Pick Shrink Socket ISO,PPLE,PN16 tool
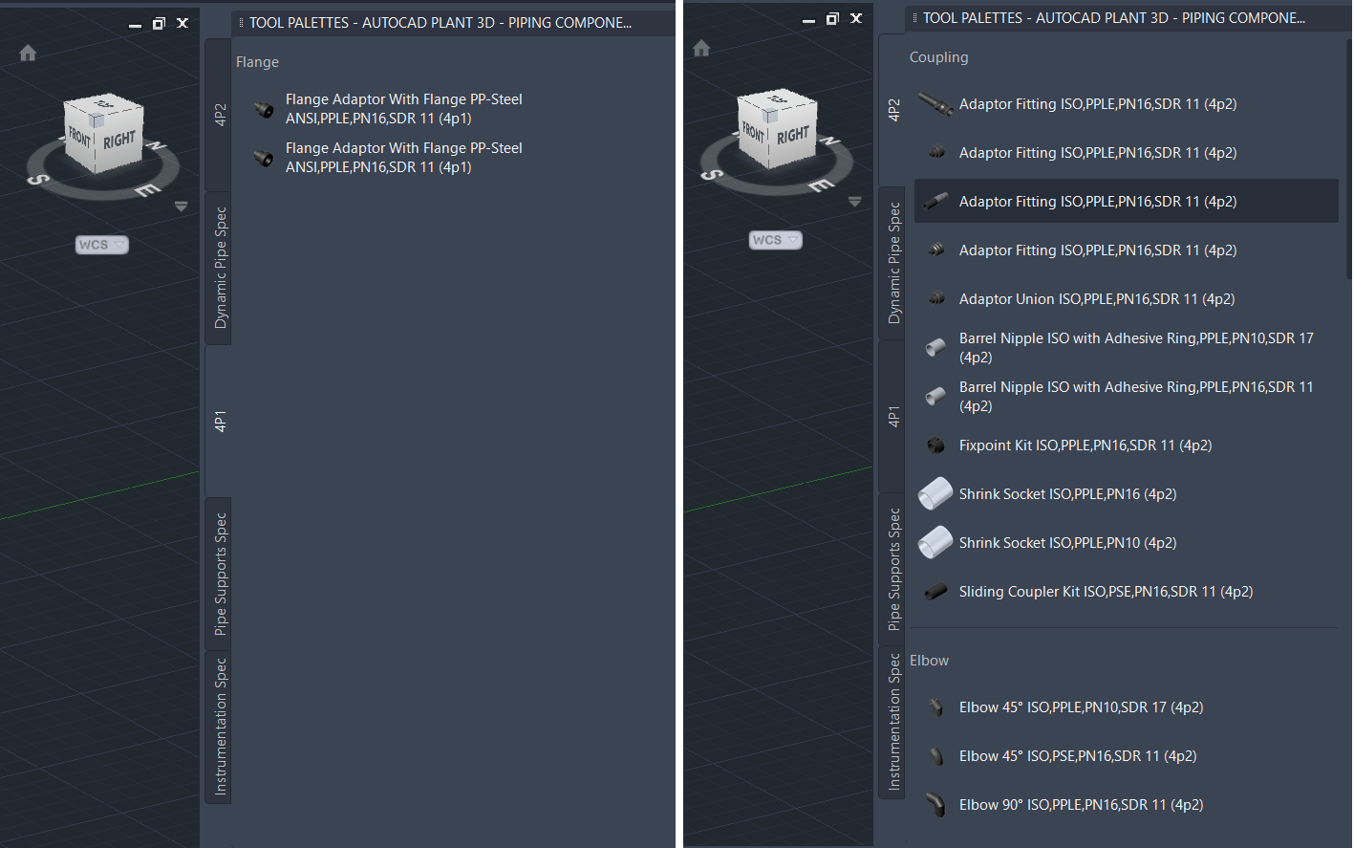1354x848 pixels. (1127, 494)
